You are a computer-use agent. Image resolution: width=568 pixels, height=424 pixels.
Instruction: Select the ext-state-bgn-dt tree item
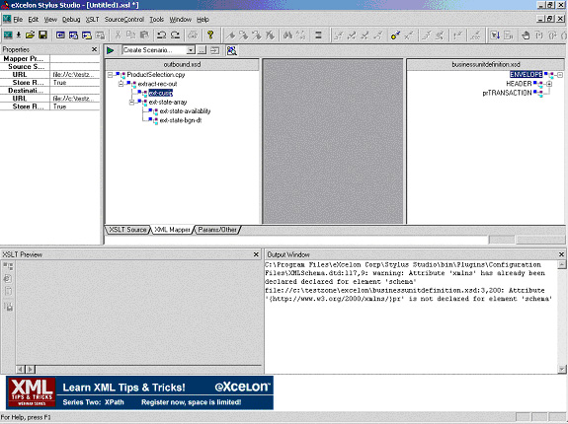pos(181,120)
